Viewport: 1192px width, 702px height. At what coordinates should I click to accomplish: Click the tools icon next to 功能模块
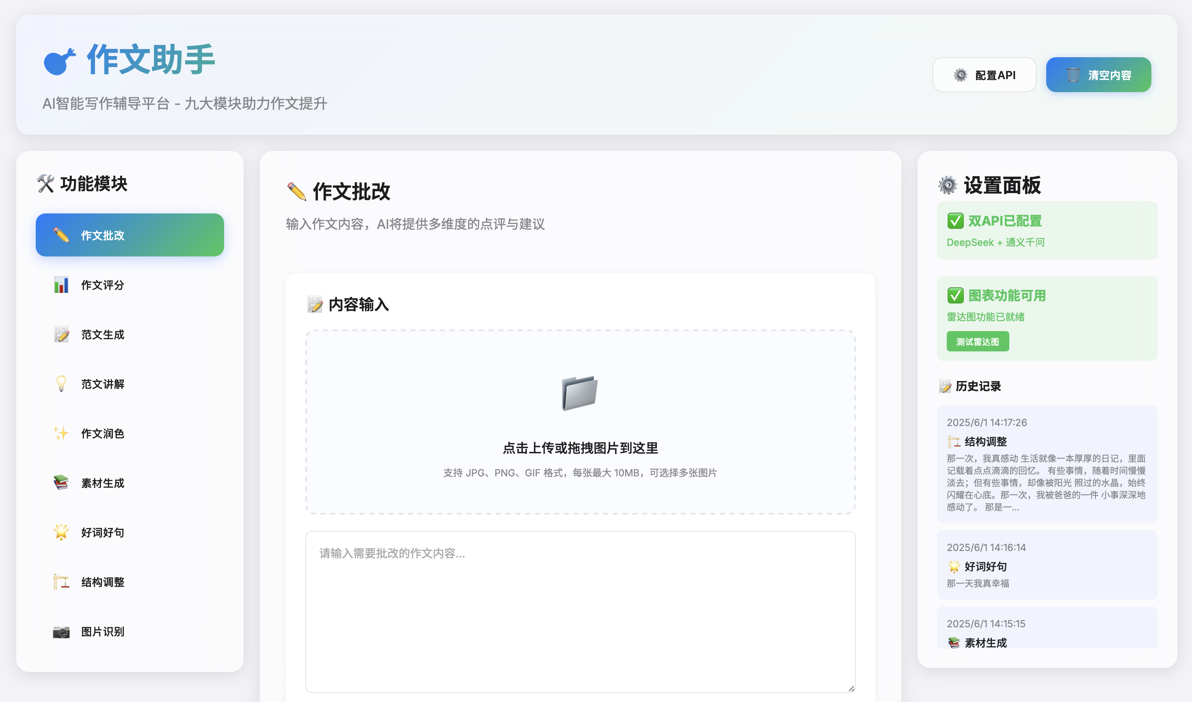pos(45,183)
